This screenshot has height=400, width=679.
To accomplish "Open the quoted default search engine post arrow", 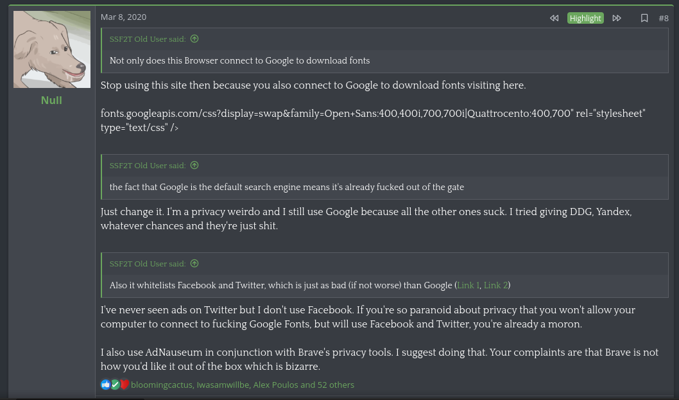I will pyautogui.click(x=194, y=166).
